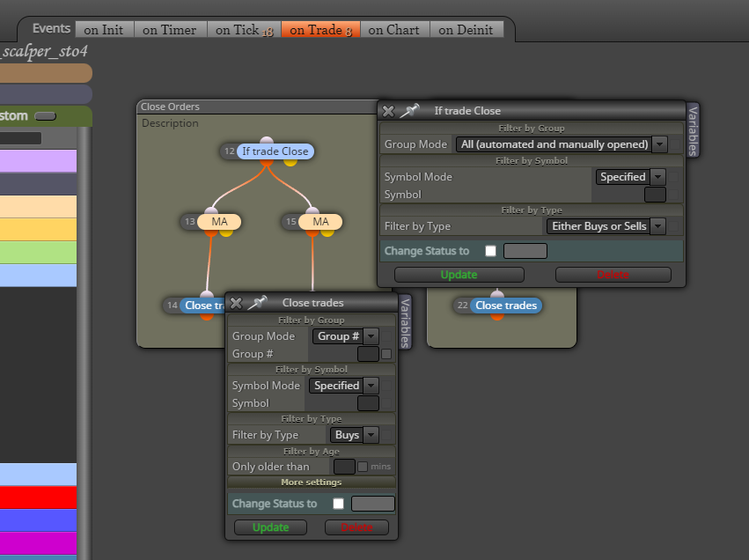
Task: Open Symbol Mode dropdown in Close trades panel
Action: [x=344, y=386]
